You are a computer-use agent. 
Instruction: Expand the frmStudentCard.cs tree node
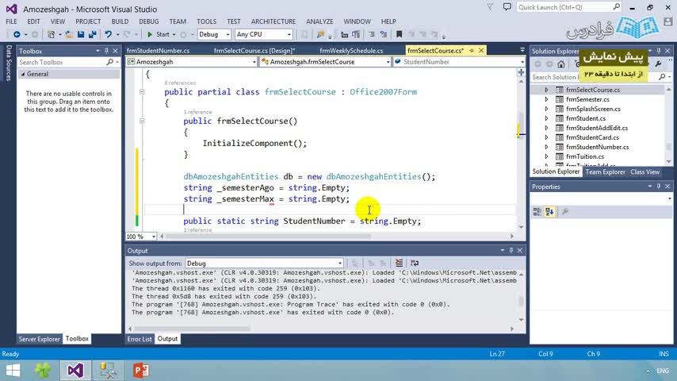point(546,137)
